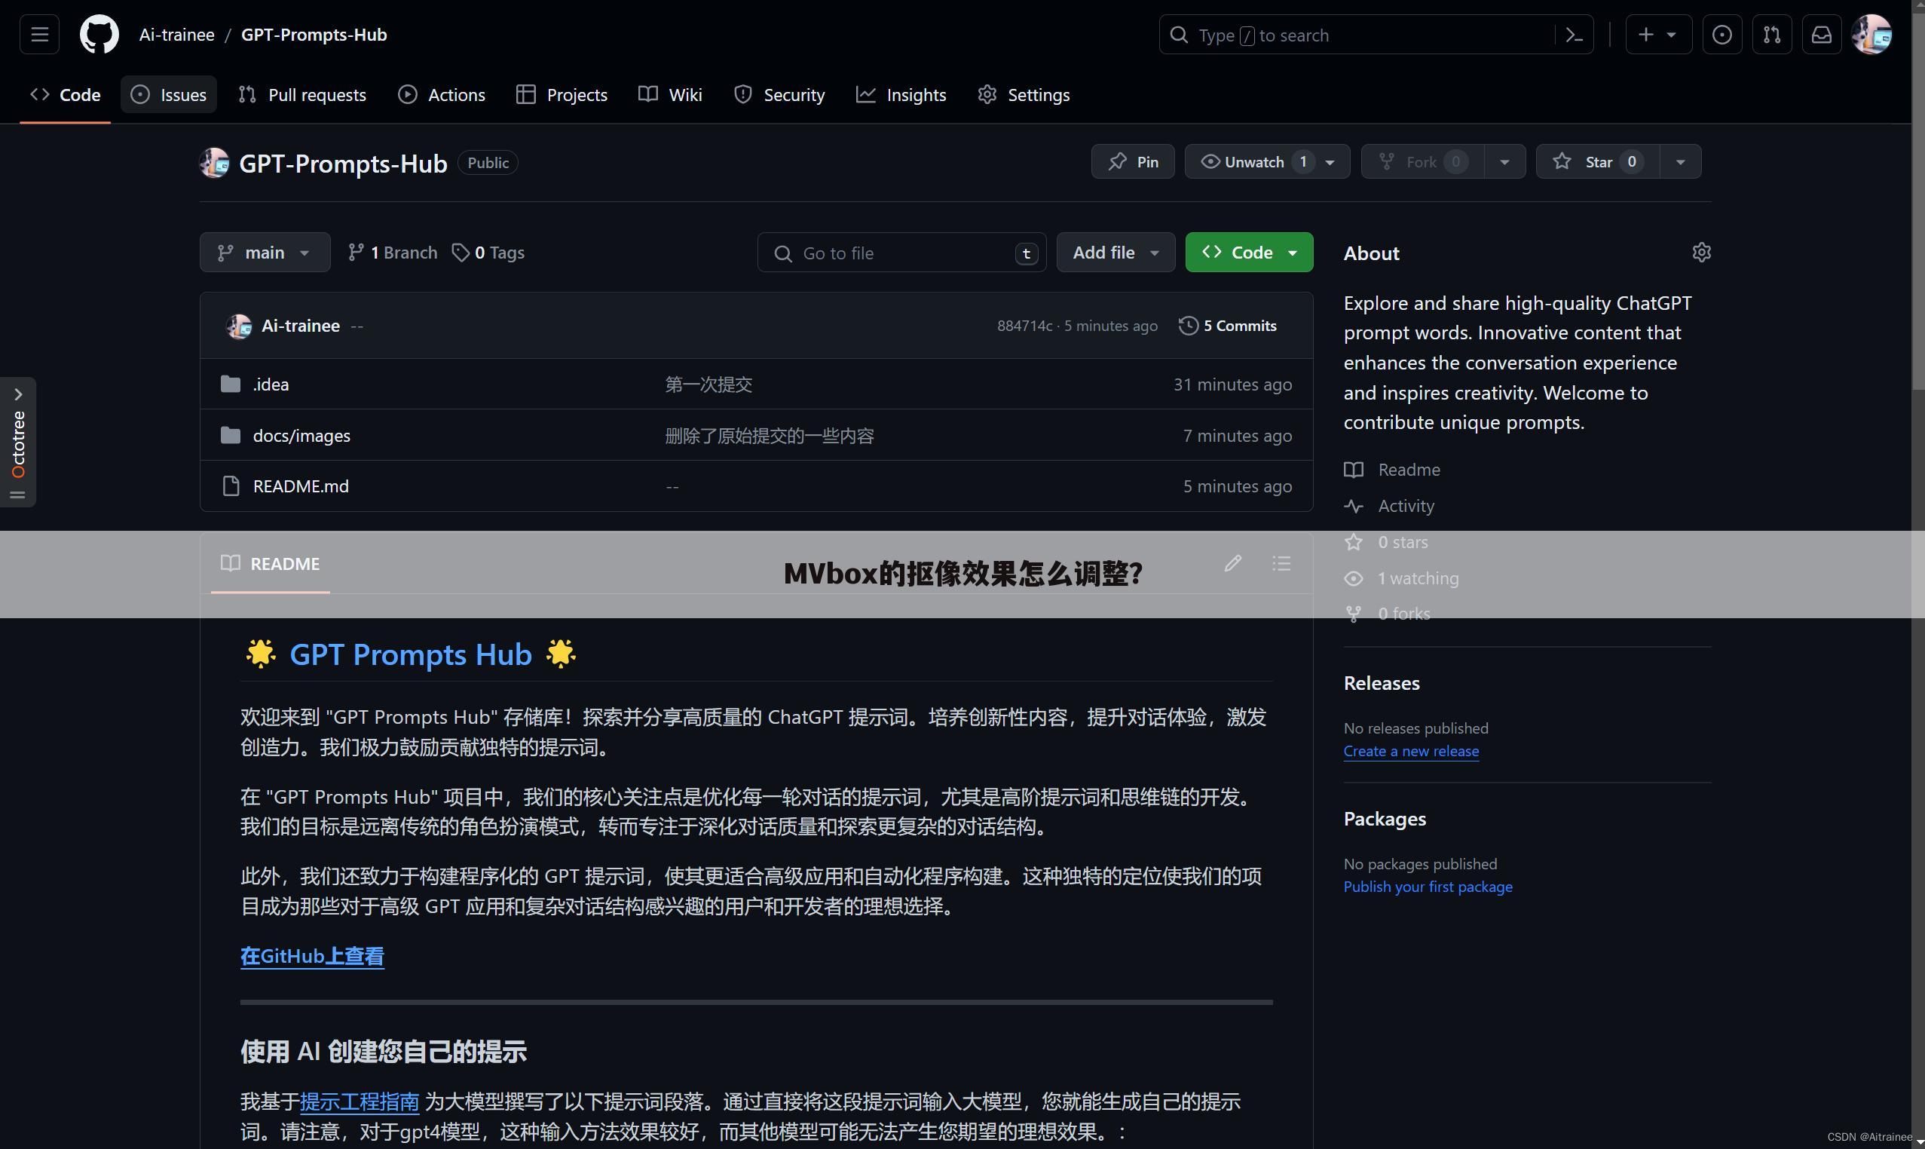This screenshot has width=1925, height=1149.
Task: Open the README outline list icon
Action: point(1281,564)
